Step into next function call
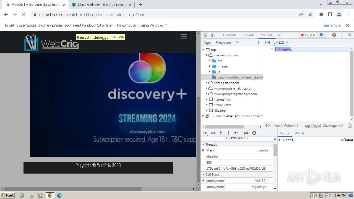The width and height of the screenshot is (354, 199). tap(221, 133)
